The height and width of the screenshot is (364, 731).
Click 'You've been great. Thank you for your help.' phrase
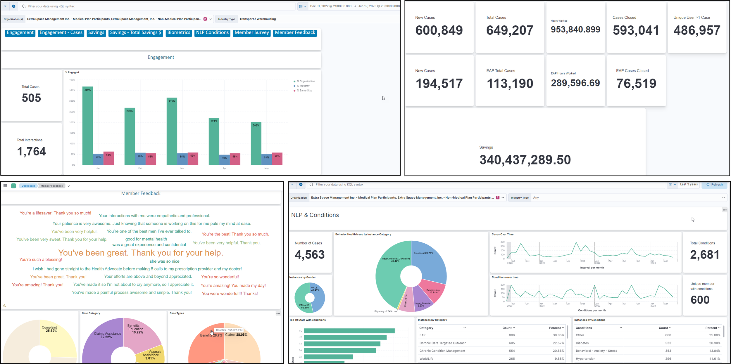[141, 253]
